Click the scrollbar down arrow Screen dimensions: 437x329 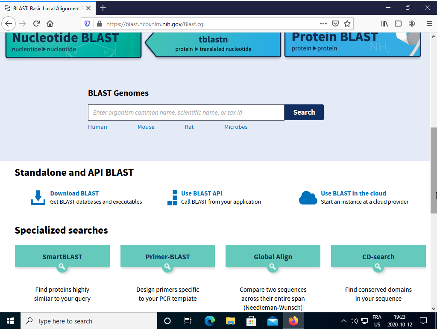434,308
